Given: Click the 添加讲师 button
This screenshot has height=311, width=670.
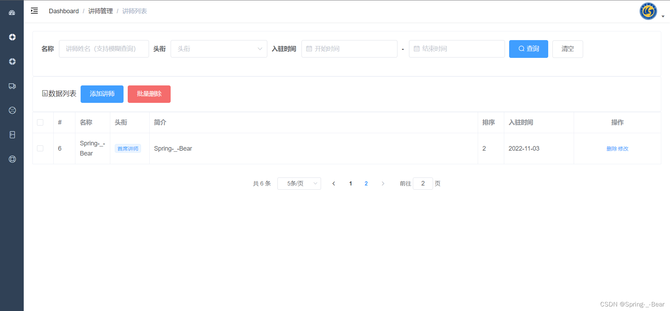Looking at the screenshot, I should pyautogui.click(x=102, y=94).
